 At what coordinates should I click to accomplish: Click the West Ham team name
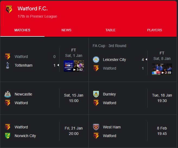(112, 127)
